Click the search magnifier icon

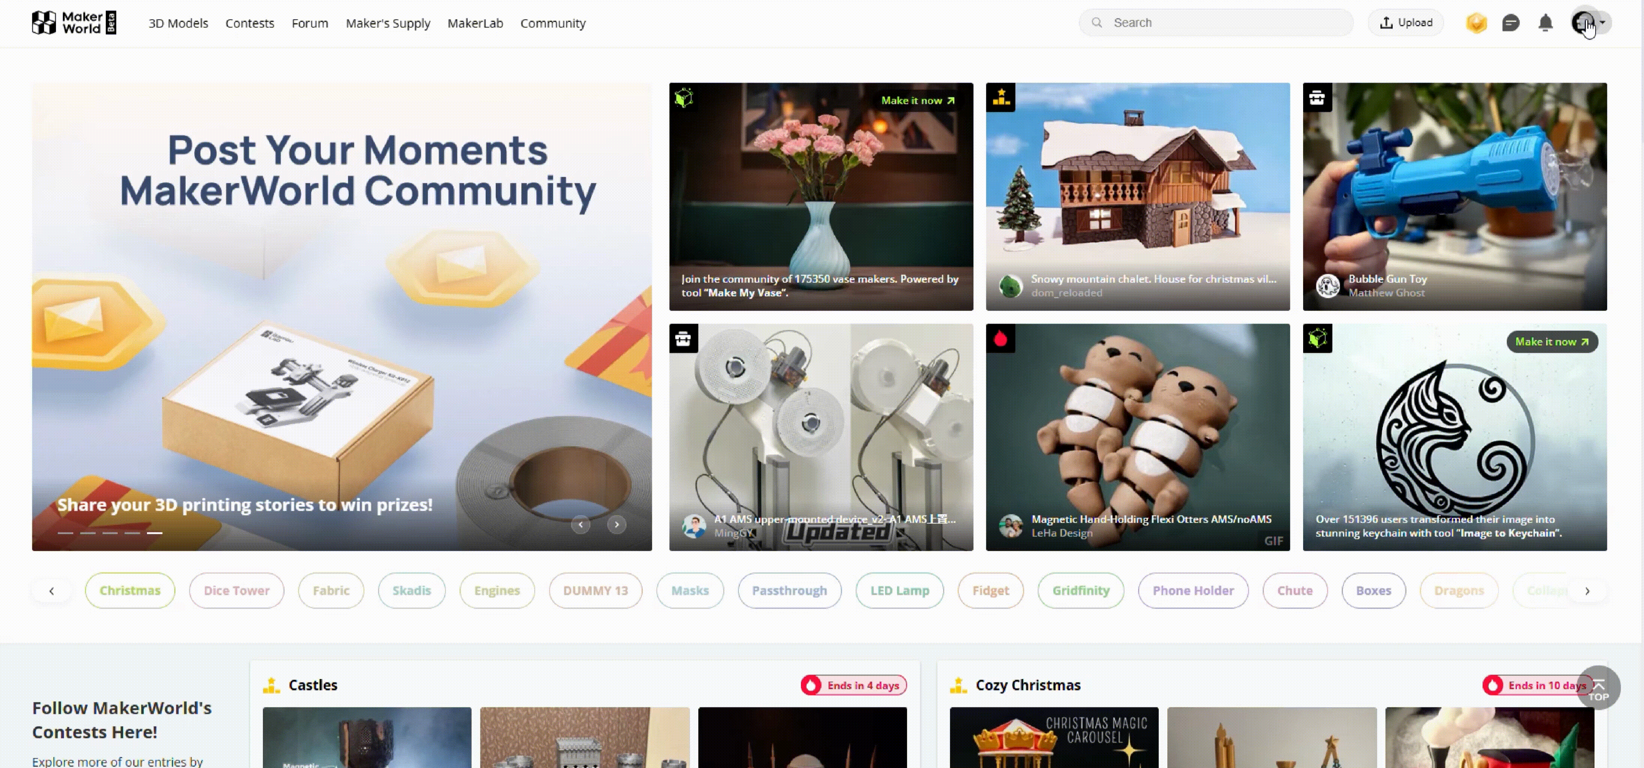click(x=1096, y=23)
